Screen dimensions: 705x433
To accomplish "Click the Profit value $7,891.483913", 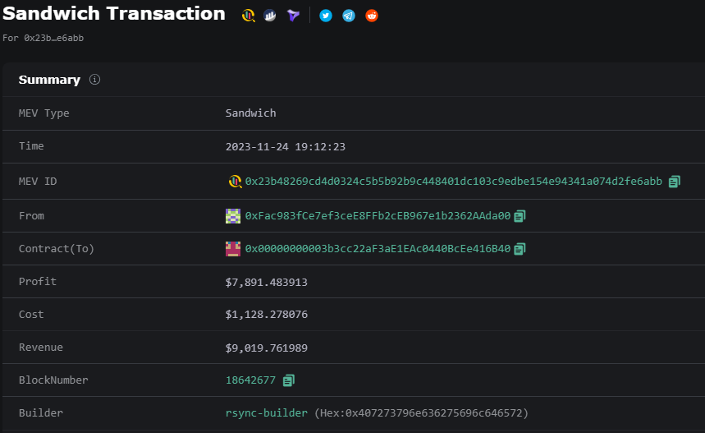I will click(x=267, y=282).
